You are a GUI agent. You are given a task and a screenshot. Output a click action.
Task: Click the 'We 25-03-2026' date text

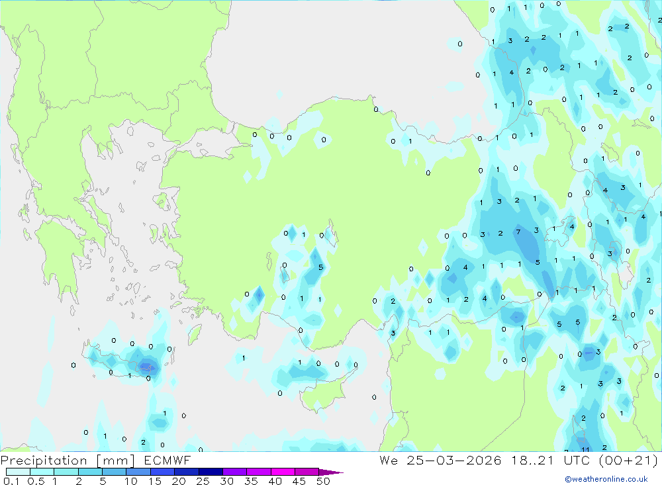(440, 460)
